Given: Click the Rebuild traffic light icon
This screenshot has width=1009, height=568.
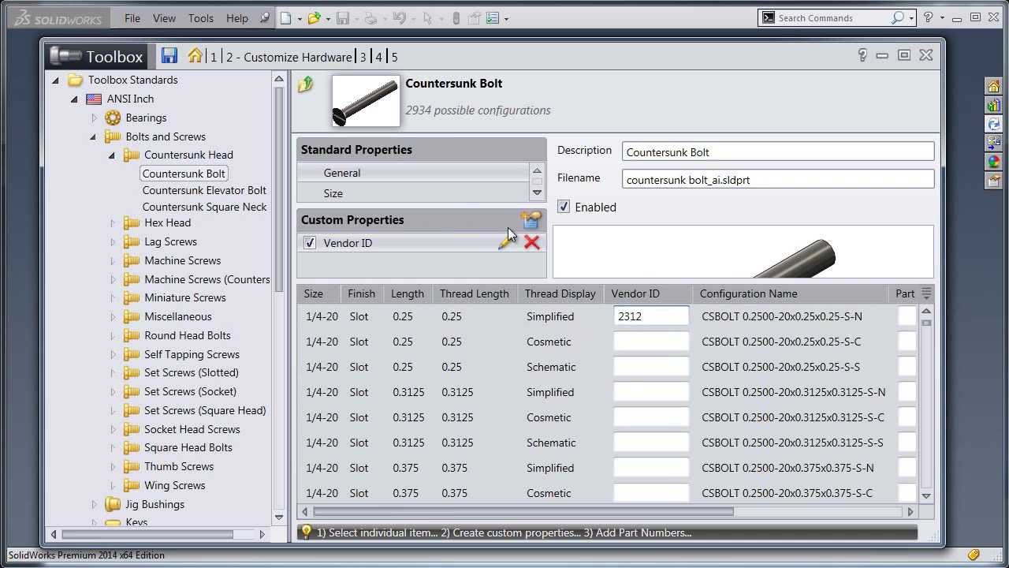Looking at the screenshot, I should [x=456, y=18].
